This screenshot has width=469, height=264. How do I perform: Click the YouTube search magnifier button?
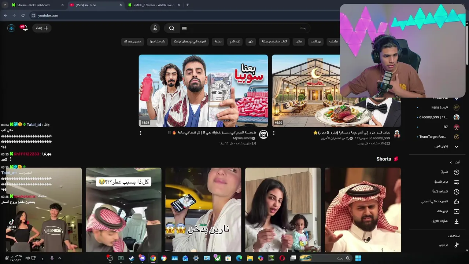(171, 28)
